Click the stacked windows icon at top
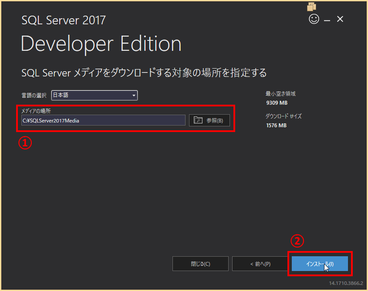368x291 pixels. 311,7
